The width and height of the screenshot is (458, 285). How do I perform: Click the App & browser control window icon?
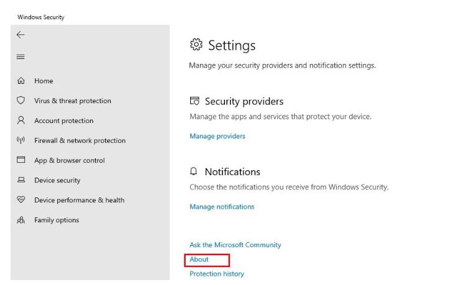pyautogui.click(x=21, y=160)
